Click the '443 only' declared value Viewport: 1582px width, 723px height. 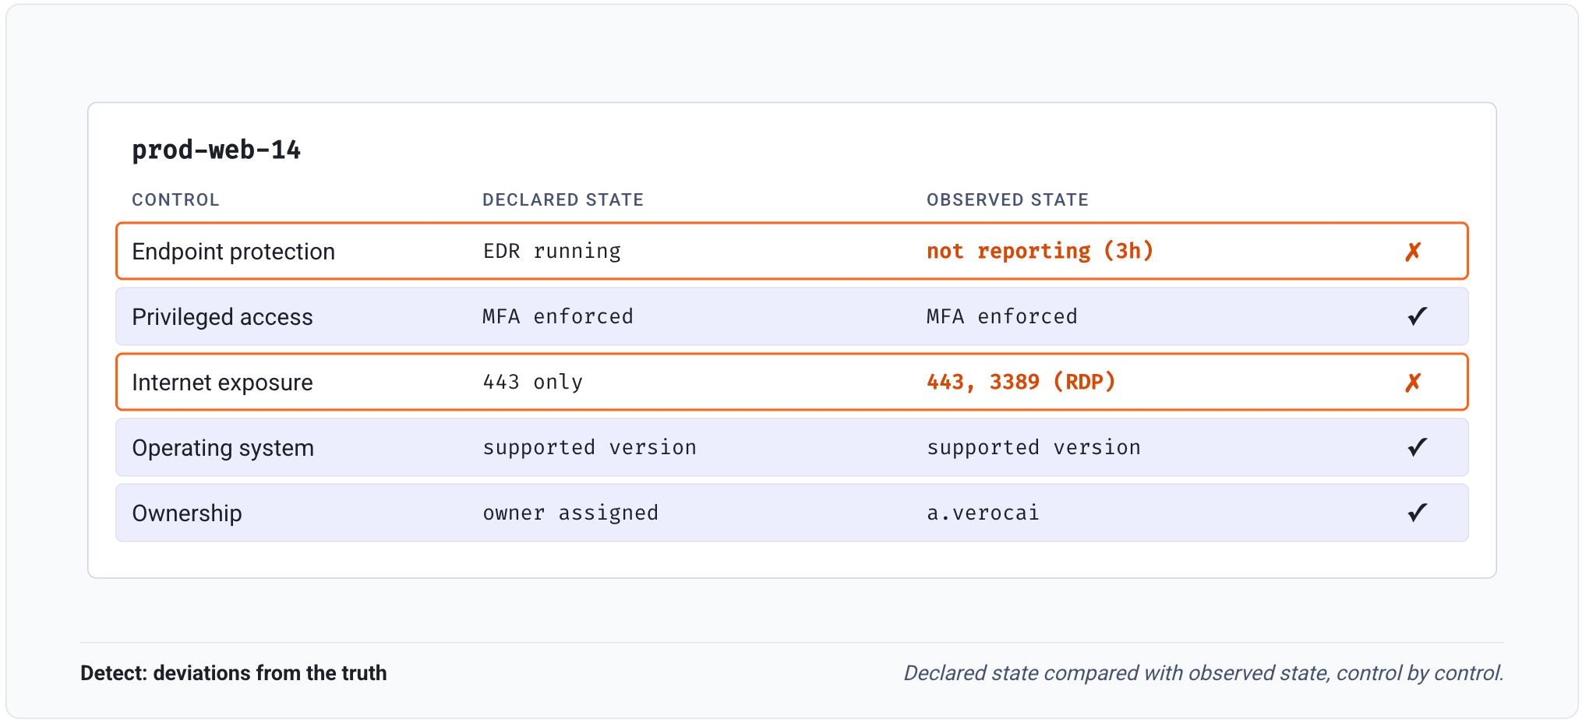[533, 382]
